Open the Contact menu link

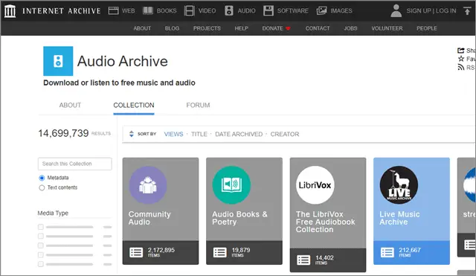(318, 28)
